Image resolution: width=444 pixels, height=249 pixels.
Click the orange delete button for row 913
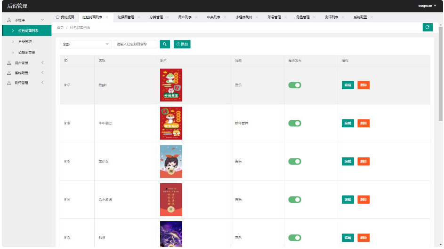tap(363, 238)
